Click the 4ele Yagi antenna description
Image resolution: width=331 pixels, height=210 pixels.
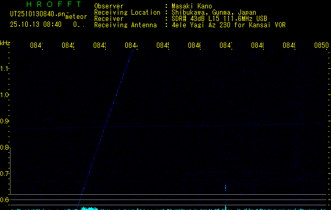pos(228,25)
